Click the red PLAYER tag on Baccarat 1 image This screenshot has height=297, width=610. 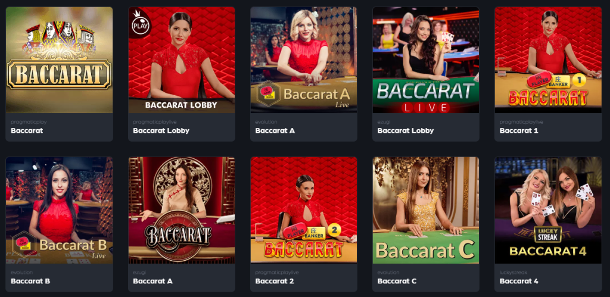[540, 81]
